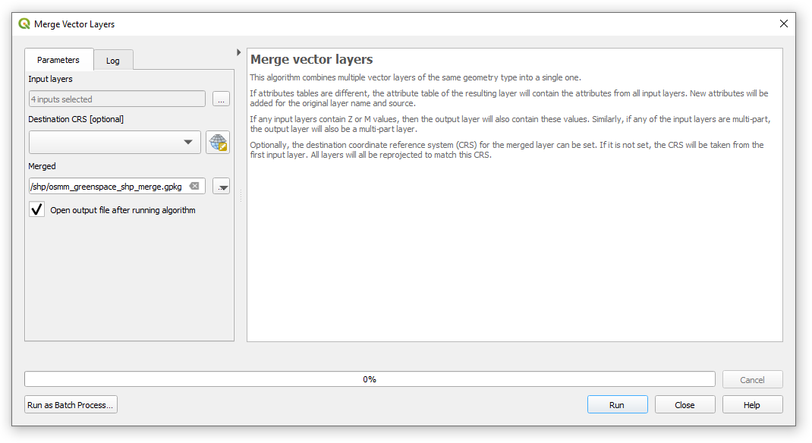This screenshot has width=812, height=443.
Task: Open the Help documentation
Action: pos(752,404)
